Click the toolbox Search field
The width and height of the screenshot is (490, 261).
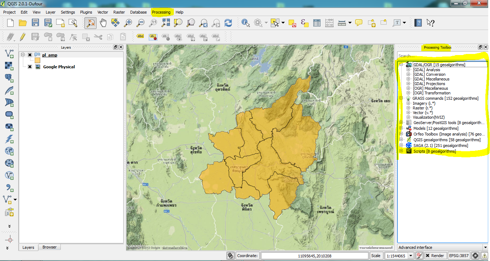442,56
